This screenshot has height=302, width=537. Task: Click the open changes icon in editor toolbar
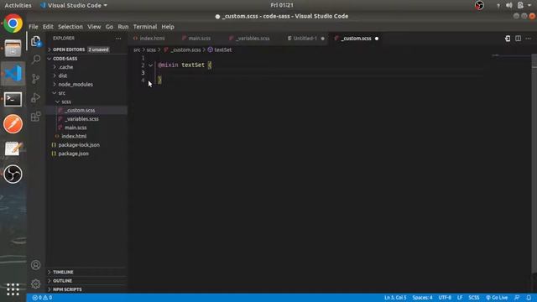pos(508,39)
